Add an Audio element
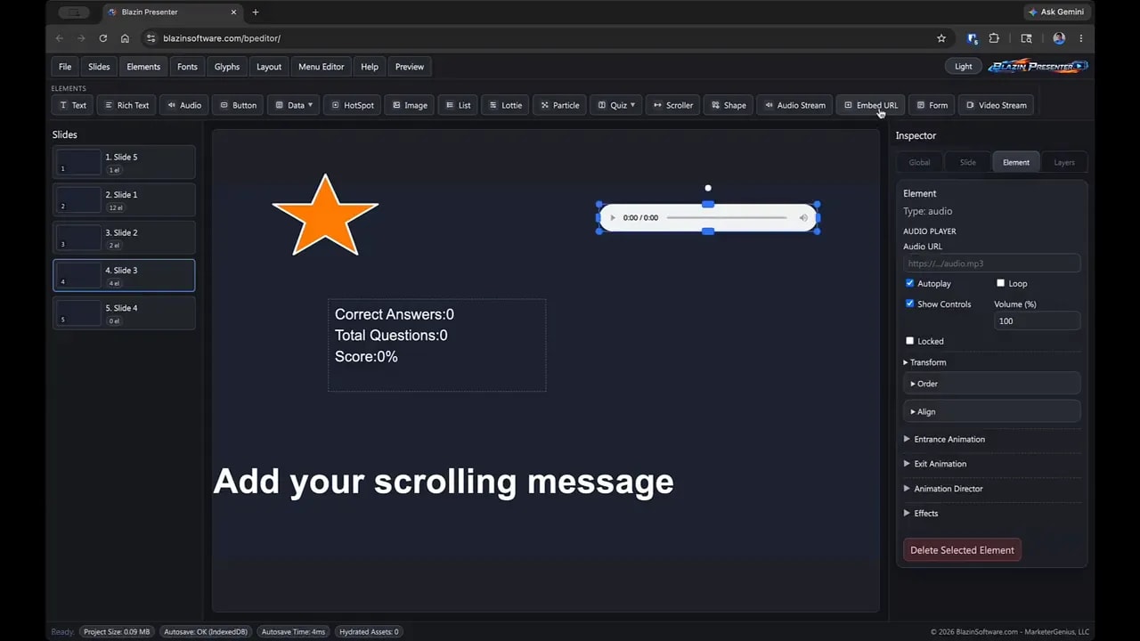Viewport: 1140px width, 641px height. tap(184, 105)
